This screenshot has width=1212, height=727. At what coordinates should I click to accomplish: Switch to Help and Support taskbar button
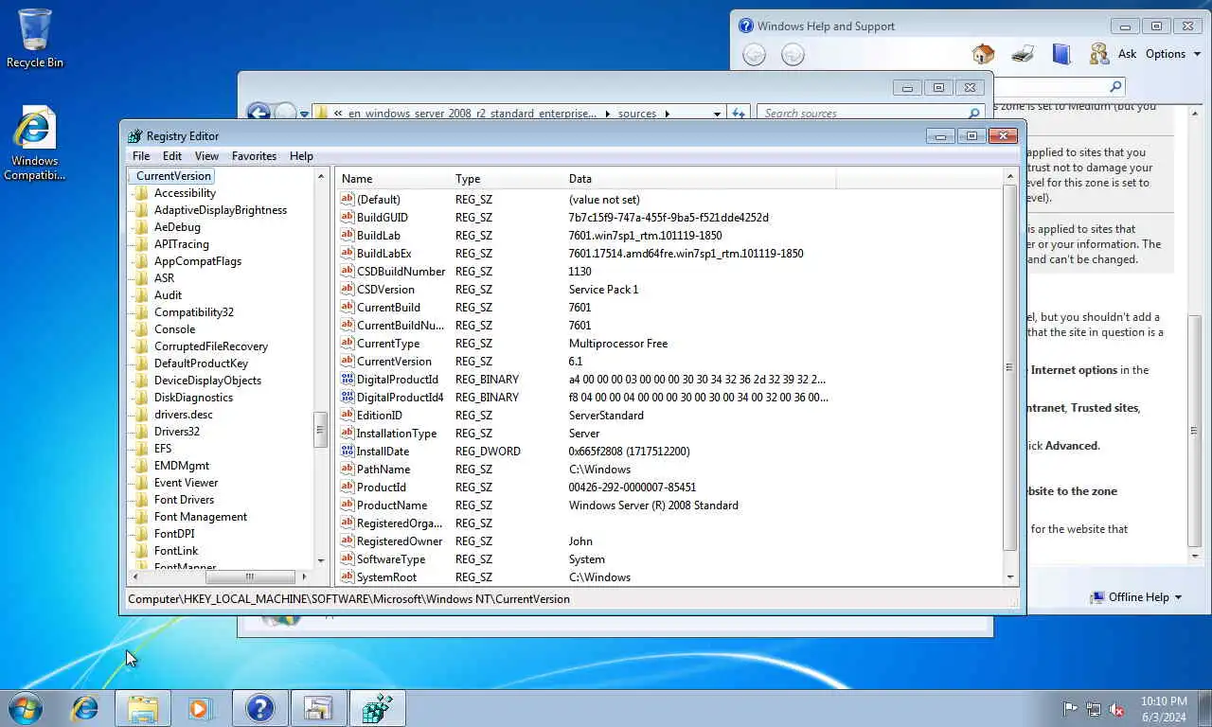click(x=259, y=708)
